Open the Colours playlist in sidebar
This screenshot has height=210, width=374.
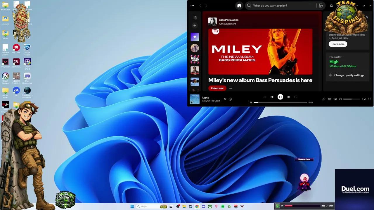point(195,82)
